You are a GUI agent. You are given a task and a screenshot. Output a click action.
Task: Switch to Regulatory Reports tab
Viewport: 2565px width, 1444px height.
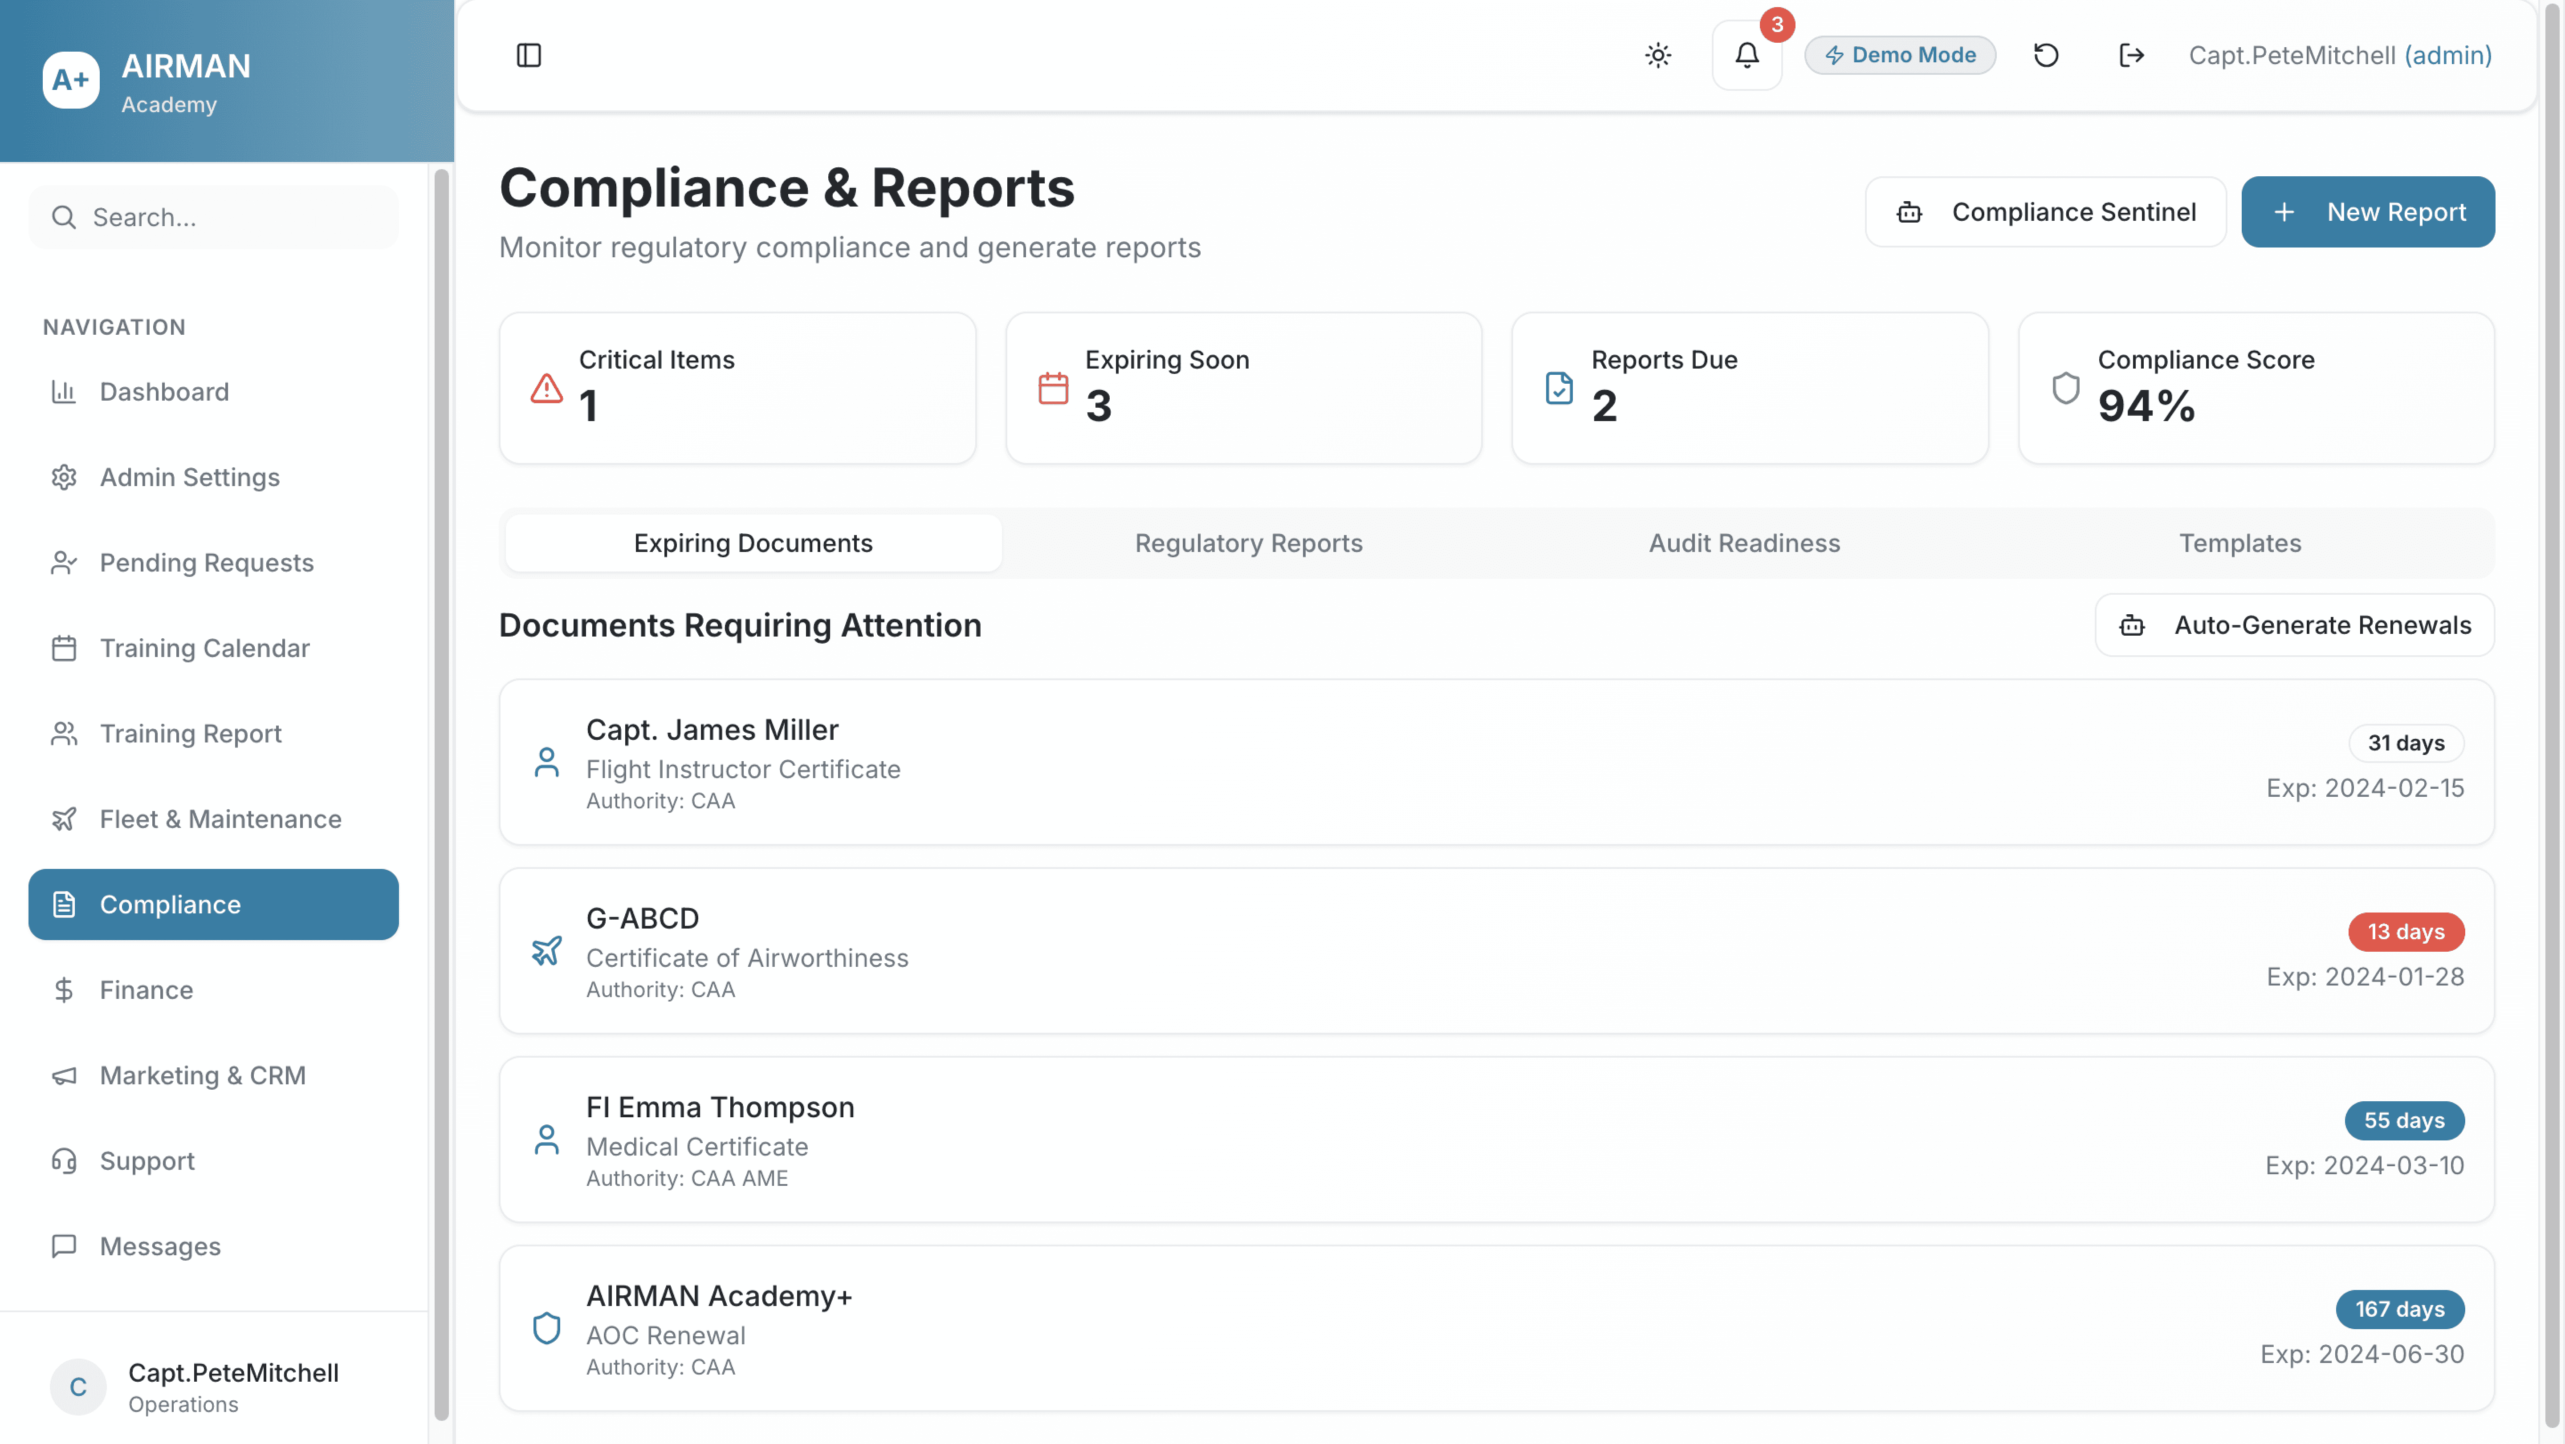click(1248, 544)
